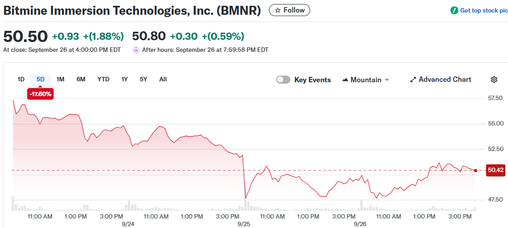Screen dimensions: 508x228
Task: Click the 9/26 date axis label
Action: coord(360,224)
